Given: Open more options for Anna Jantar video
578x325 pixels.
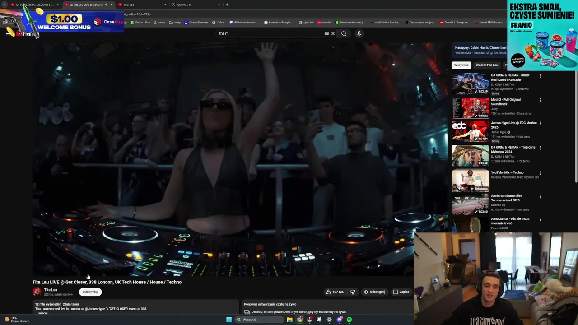Looking at the screenshot, I should pos(540,219).
